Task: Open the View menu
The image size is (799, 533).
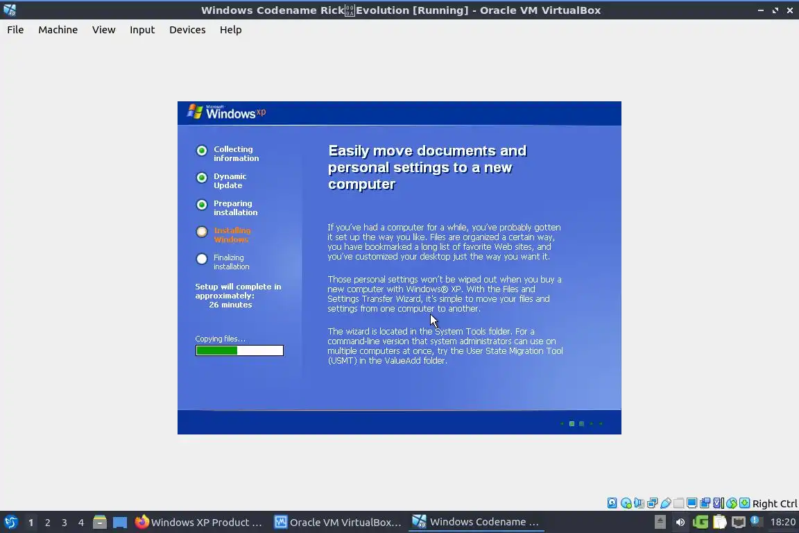Action: point(104,30)
